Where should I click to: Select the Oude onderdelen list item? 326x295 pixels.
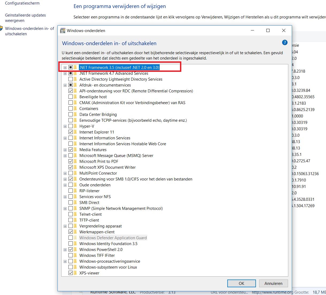click(x=95, y=185)
